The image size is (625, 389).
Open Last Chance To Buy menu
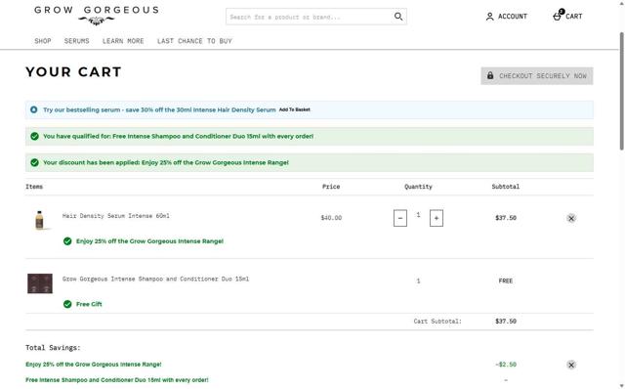194,41
